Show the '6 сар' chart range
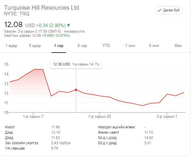 [x=82, y=46]
